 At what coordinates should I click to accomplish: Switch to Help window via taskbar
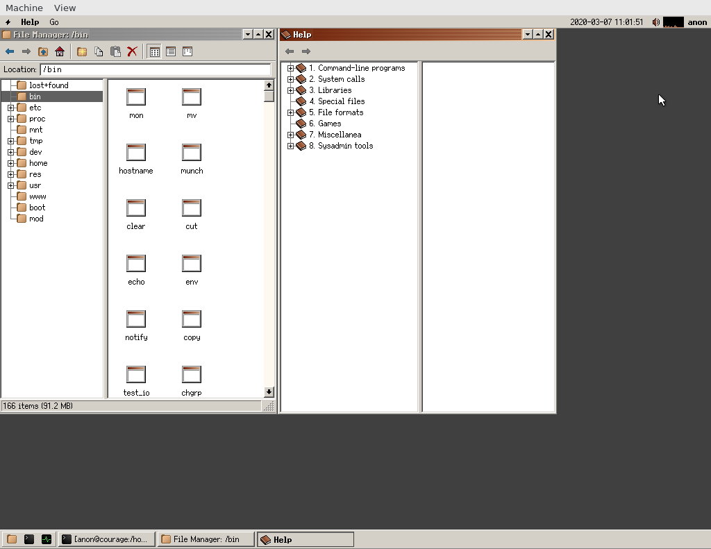[x=305, y=539]
